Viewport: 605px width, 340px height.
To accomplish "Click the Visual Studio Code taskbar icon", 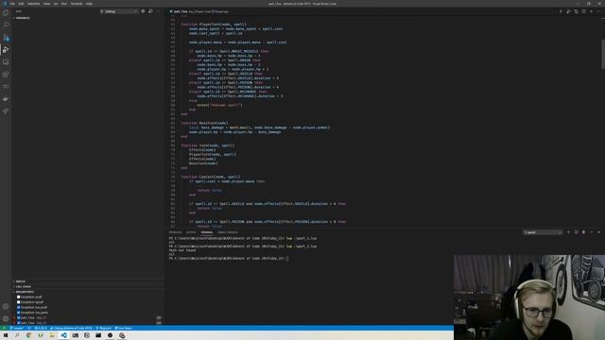I will click(63, 335).
